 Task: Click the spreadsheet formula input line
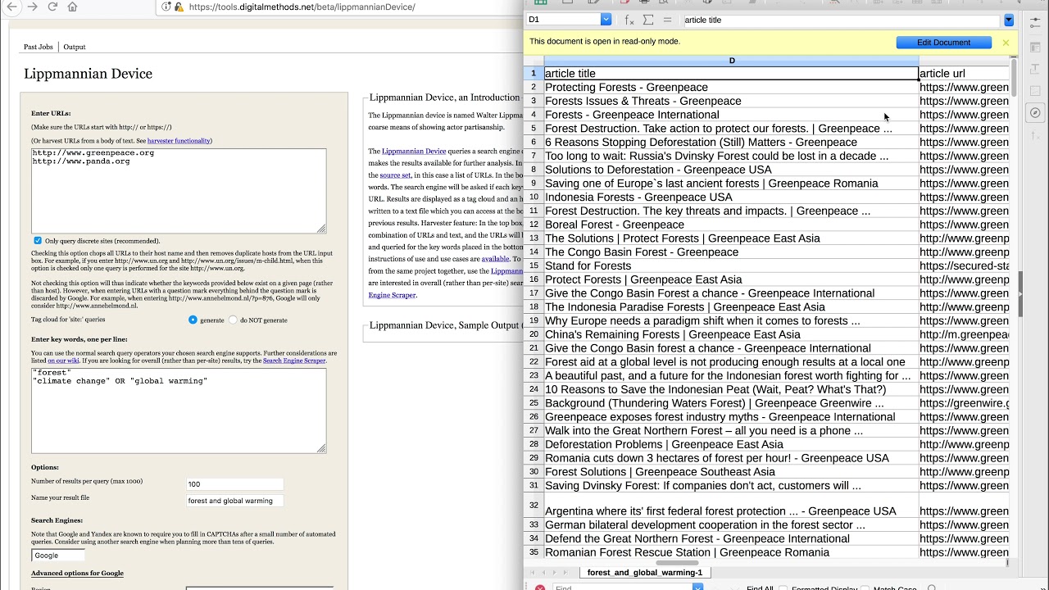tap(840, 20)
